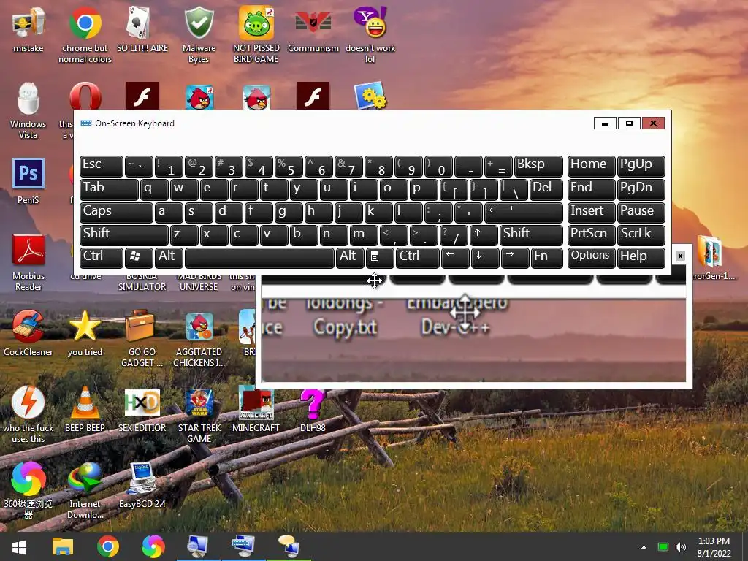Toggle the Fn key on On-Screen Keyboard
Image resolution: width=748 pixels, height=561 pixels.
pos(546,258)
